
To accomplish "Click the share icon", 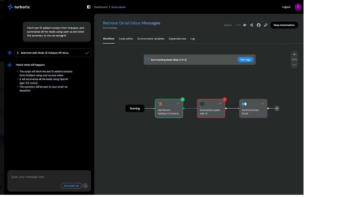I will tap(252, 25).
